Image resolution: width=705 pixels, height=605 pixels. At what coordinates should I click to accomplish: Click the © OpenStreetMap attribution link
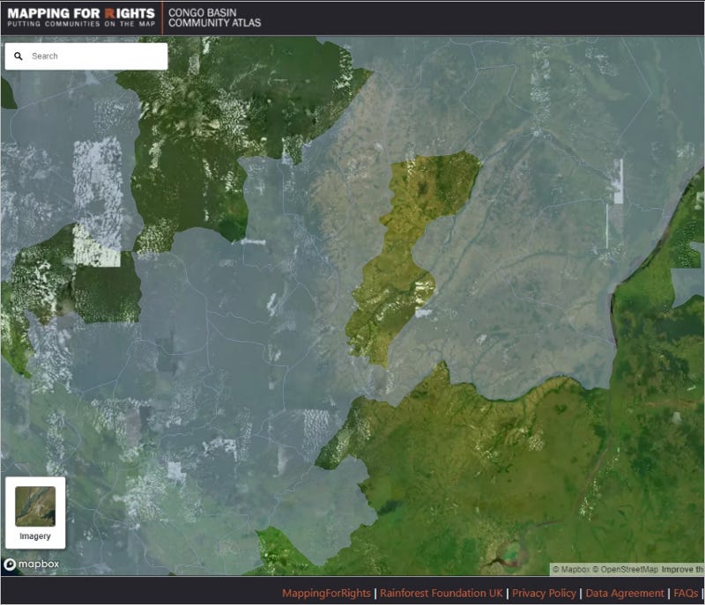tap(625, 570)
